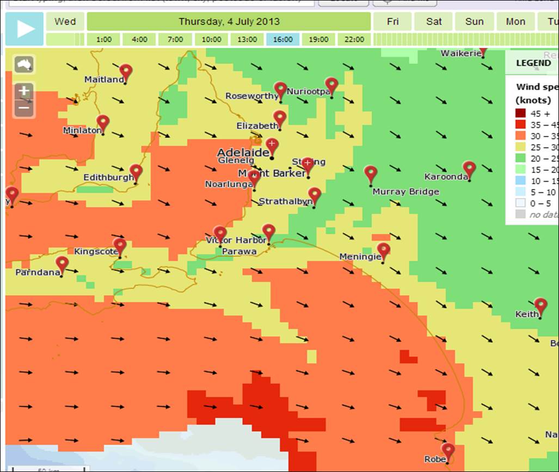
Task: Jump to the 16:00 time slot
Action: [x=283, y=40]
